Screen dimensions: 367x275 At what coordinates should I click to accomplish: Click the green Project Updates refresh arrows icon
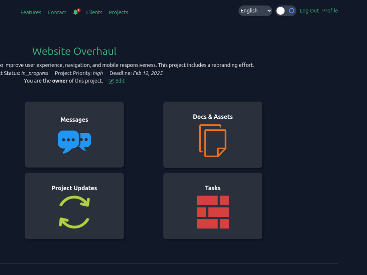pyautogui.click(x=75, y=212)
